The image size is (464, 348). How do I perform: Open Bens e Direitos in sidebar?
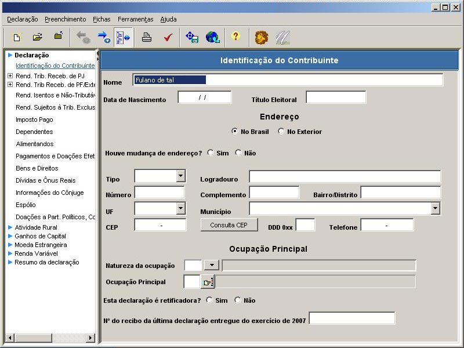37,168
